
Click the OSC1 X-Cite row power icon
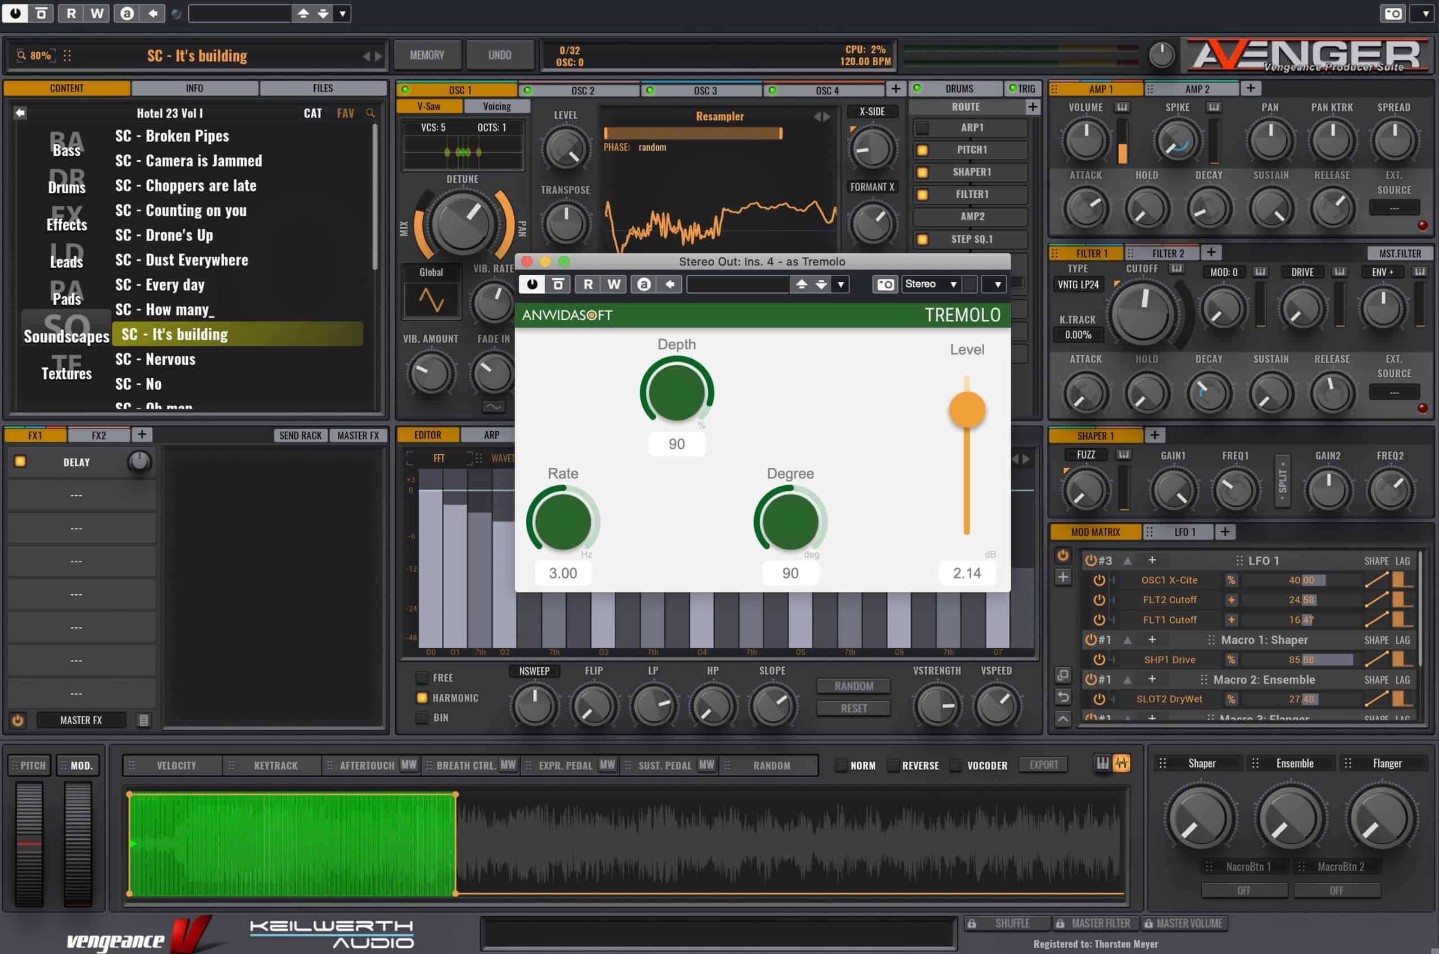1099,580
